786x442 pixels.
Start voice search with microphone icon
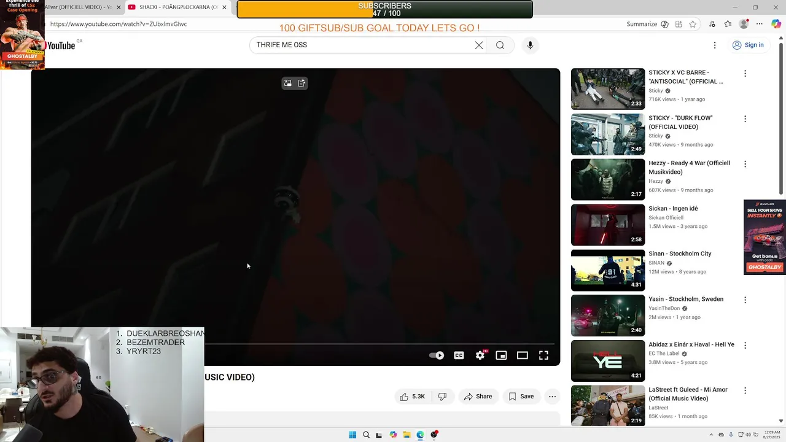[530, 45]
